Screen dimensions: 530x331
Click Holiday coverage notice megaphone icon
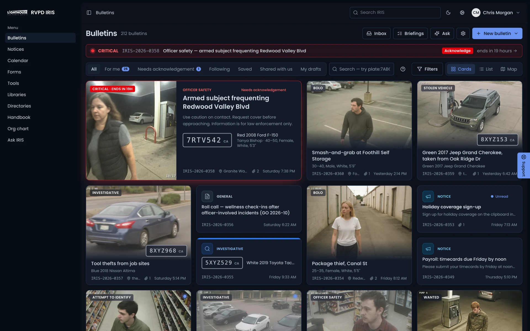[x=428, y=196]
